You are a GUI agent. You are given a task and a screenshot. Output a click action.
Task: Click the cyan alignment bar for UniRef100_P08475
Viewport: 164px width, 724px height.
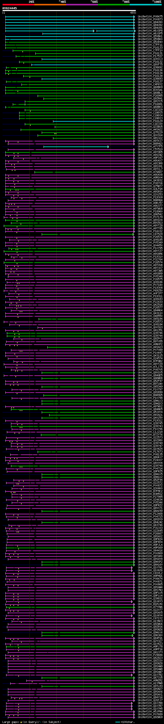coord(70,17)
